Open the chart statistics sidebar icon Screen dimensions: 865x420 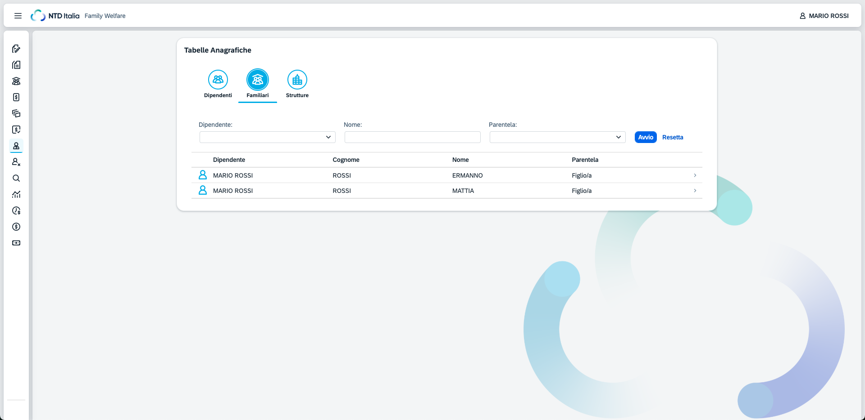[x=16, y=194]
